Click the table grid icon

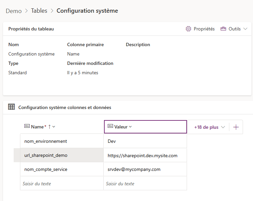pos(11,107)
